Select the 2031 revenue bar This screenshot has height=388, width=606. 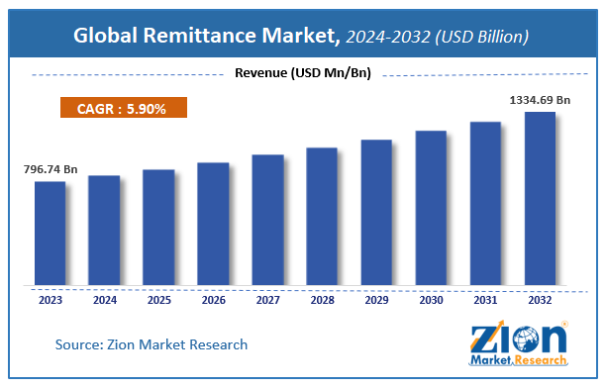point(485,204)
